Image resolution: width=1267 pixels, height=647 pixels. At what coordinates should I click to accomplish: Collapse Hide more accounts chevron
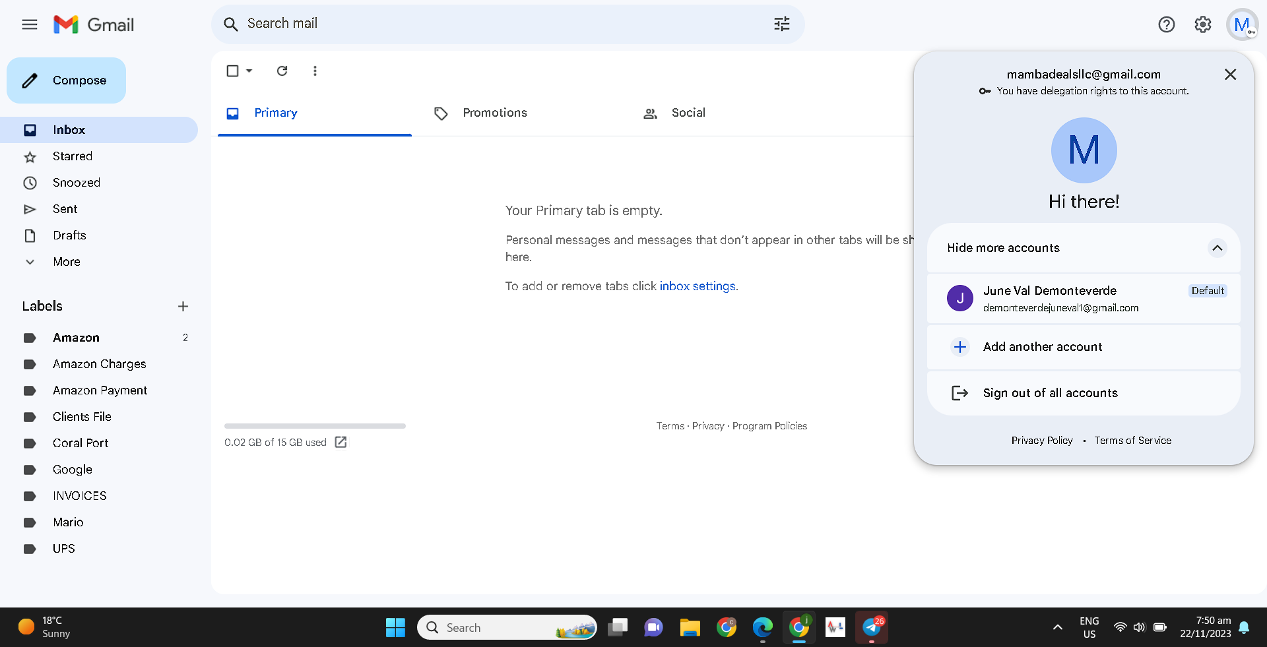click(1217, 248)
